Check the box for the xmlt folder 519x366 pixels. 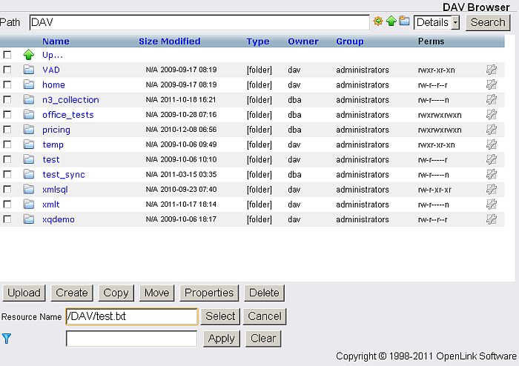click(x=7, y=204)
